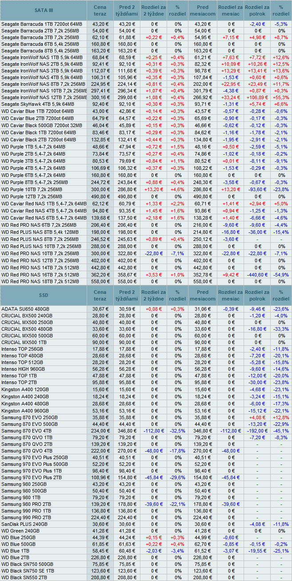Click 'Rozdiel za mesiac' header in SATA III section
The height and width of the screenshot is (581, 292).
(x=230, y=11)
